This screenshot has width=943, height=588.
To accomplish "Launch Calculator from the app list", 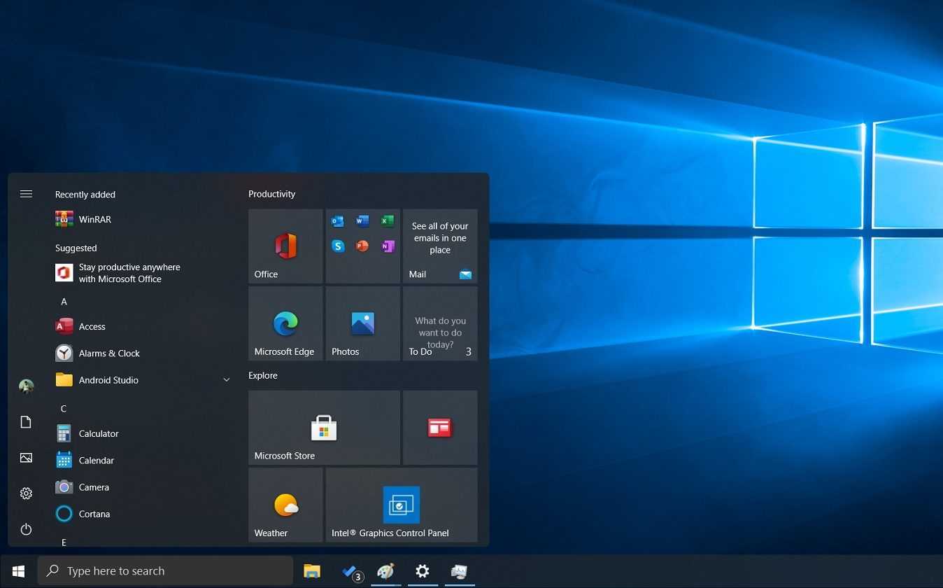I will click(x=98, y=434).
